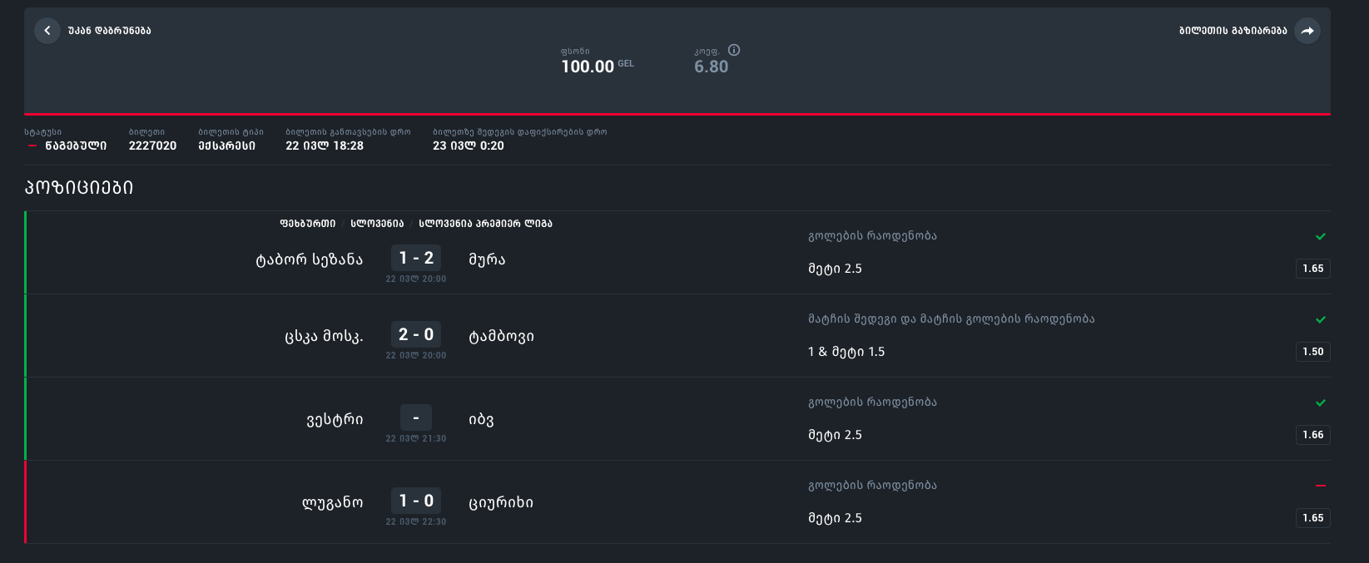The height and width of the screenshot is (563, 1369).
Task: Click the coefficient info icon
Action: pyautogui.click(x=734, y=50)
